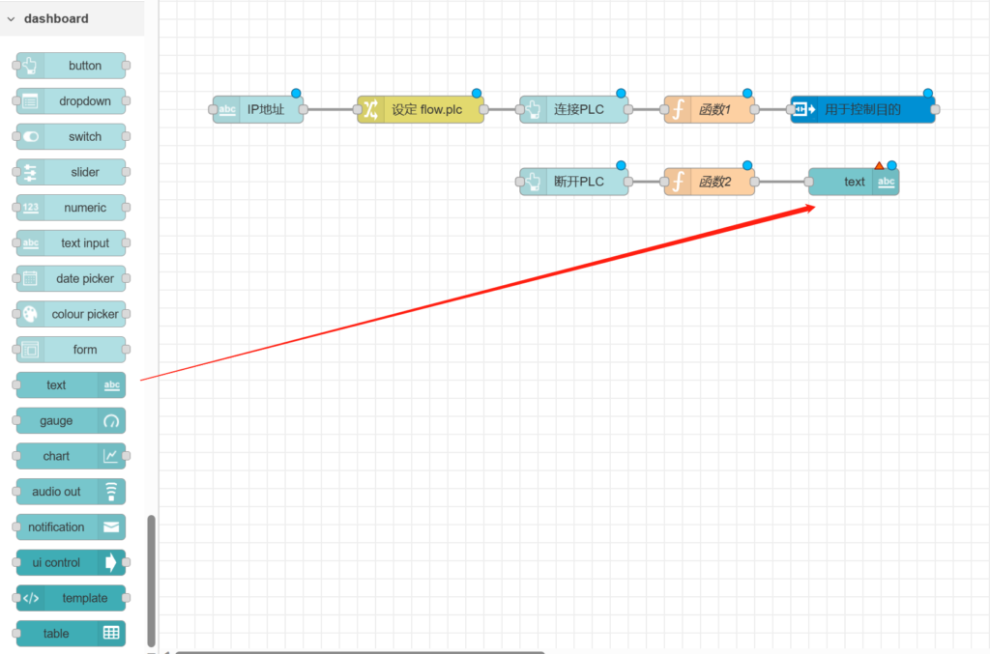
Task: Click the ui control palette node
Action: 71,562
